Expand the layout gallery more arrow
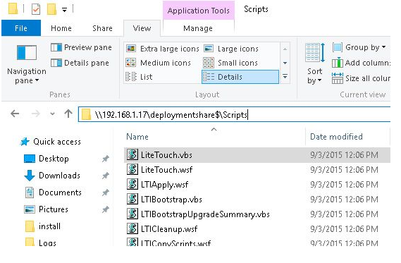 (x=285, y=76)
